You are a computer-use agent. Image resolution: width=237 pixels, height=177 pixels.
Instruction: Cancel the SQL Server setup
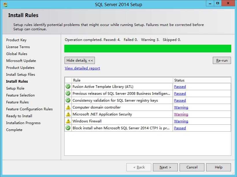pos(192,167)
